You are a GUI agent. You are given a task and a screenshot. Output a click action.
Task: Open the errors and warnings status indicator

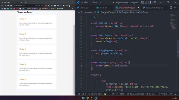pos(82,94)
